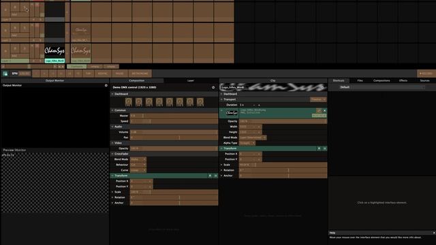Remove the Logo source with X icon
436x245 pixels.
click(324, 110)
